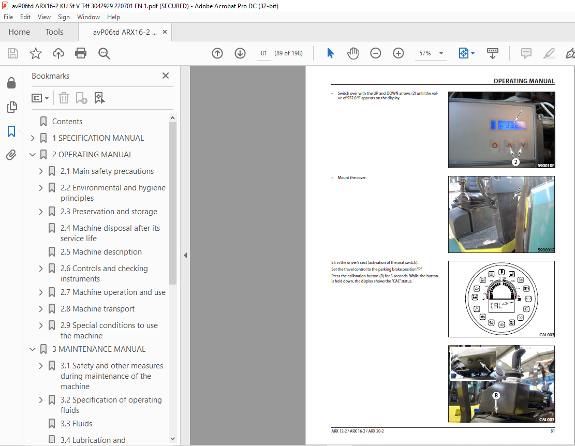Open the Window menu
The height and width of the screenshot is (446, 575).
89,17
